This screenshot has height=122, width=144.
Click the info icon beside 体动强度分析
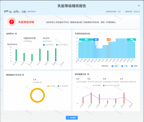88,74
